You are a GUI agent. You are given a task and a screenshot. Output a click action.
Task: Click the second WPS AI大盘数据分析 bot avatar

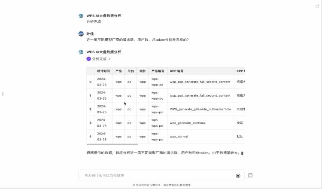(81, 52)
